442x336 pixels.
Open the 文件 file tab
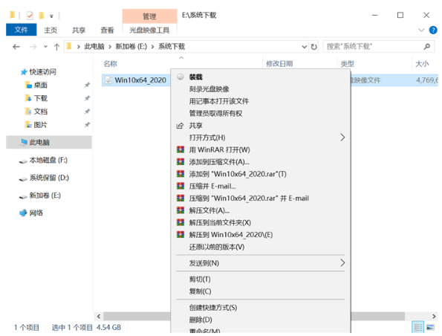[x=21, y=30]
